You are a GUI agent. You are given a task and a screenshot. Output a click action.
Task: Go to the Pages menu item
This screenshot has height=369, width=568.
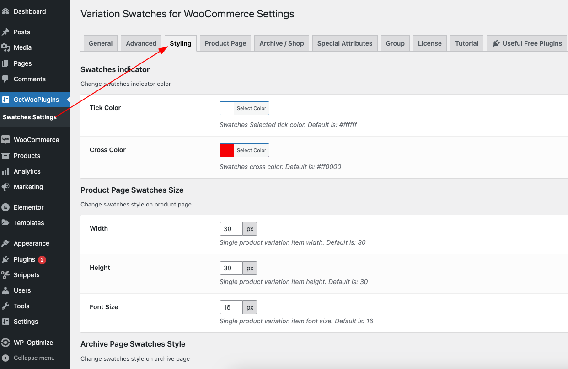(x=23, y=63)
